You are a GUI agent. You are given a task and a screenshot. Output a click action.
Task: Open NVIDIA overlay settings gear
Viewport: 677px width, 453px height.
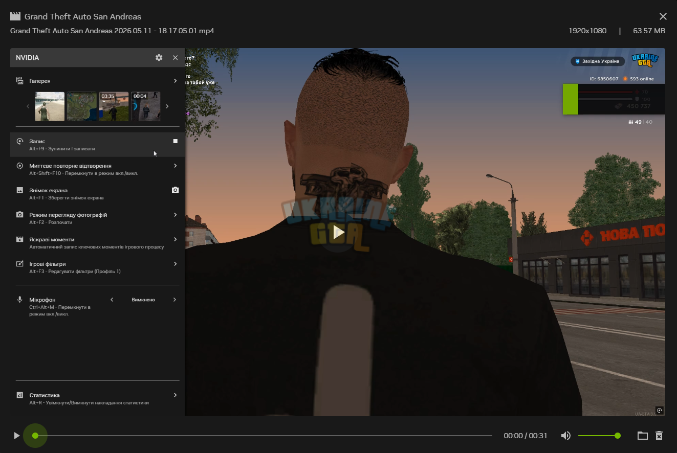159,58
